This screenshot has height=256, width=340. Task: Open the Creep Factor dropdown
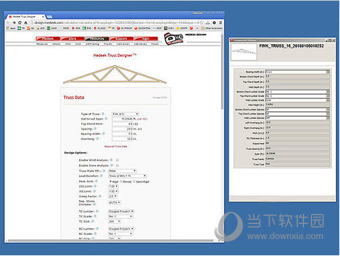click(x=113, y=196)
